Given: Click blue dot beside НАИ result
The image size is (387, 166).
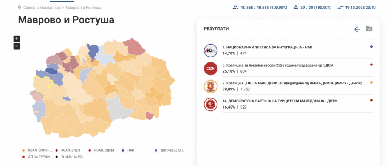Looking at the screenshot, I should pyautogui.click(x=372, y=47).
